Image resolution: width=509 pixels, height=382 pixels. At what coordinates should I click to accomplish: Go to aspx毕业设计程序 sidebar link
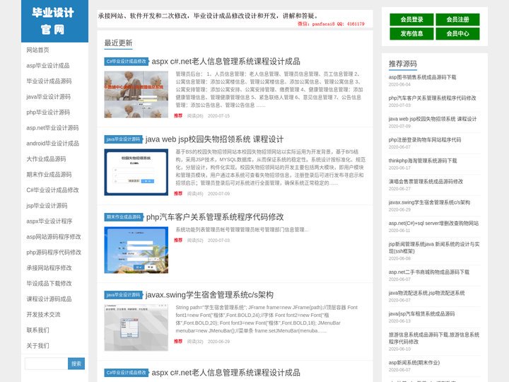click(x=49, y=221)
